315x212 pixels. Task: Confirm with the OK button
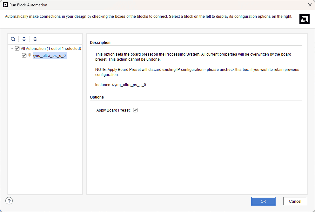coord(263,201)
